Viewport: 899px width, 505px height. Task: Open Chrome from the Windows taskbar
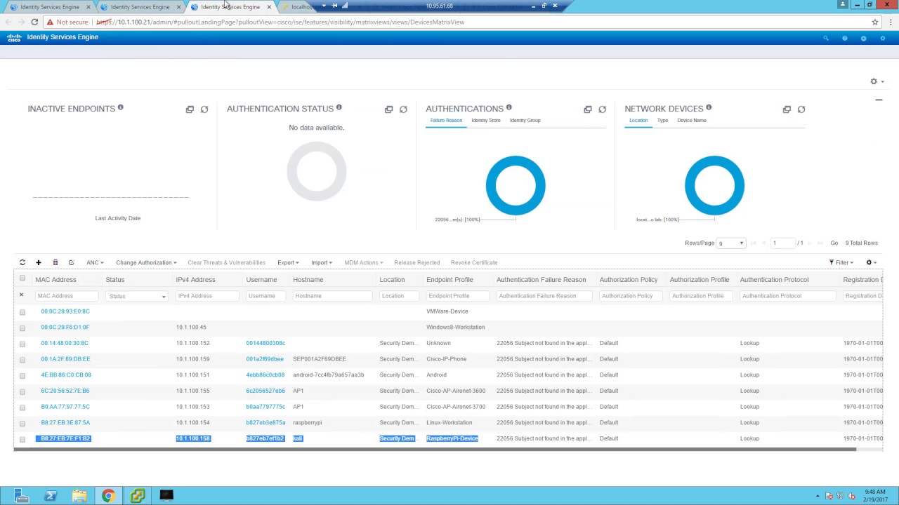[108, 496]
